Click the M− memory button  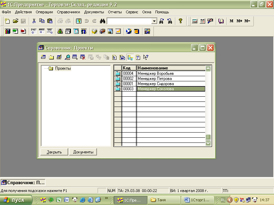(247, 21)
